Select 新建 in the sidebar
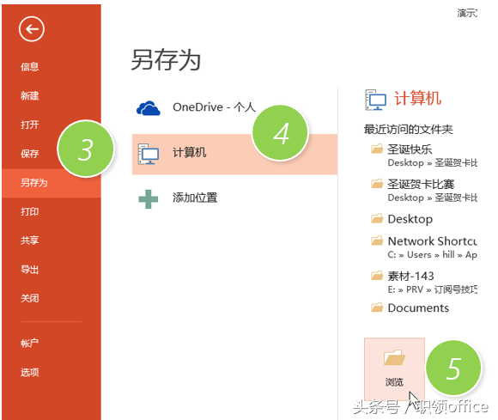Viewport: 498px width, 420px height. (29, 95)
